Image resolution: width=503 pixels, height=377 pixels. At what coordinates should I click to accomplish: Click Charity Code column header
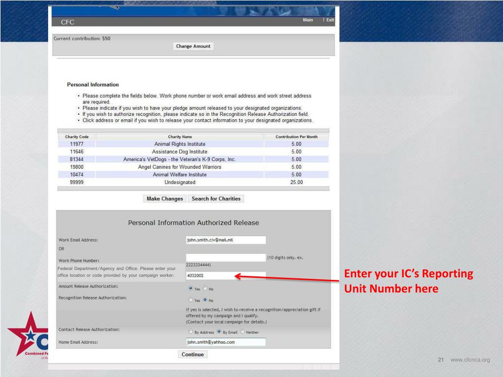77,136
